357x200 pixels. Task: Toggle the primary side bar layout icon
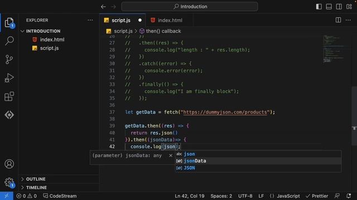pyautogui.click(x=319, y=7)
